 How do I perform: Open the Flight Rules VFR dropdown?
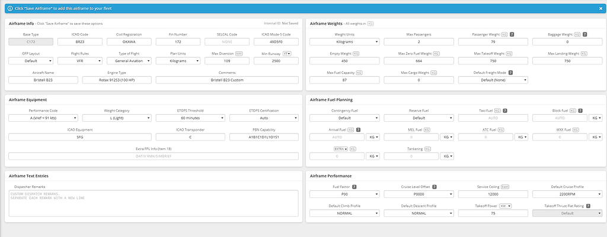pos(80,61)
